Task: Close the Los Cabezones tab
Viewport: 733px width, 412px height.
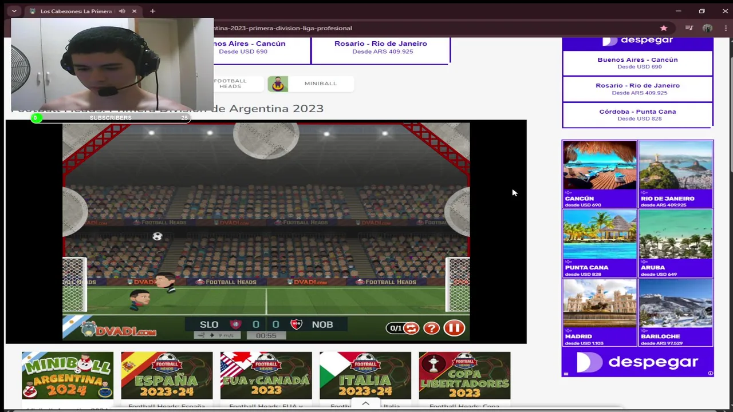Action: [x=134, y=11]
